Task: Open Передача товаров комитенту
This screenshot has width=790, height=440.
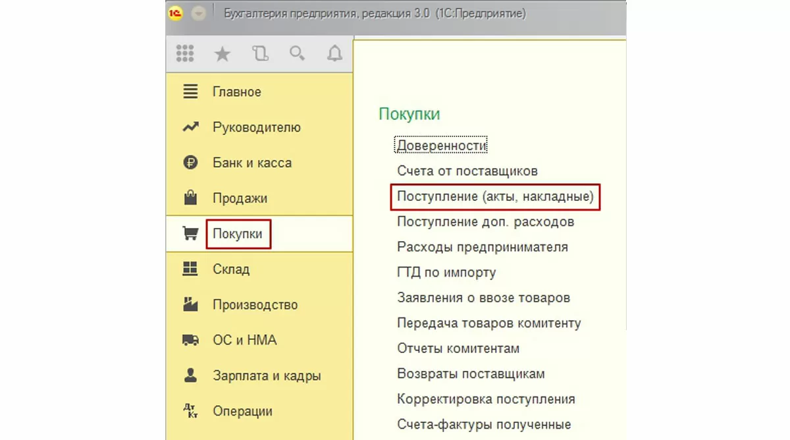Action: (489, 323)
